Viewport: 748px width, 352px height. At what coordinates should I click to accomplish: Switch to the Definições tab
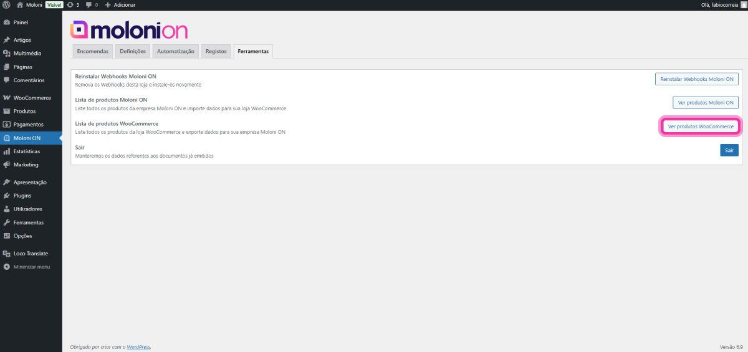(133, 51)
